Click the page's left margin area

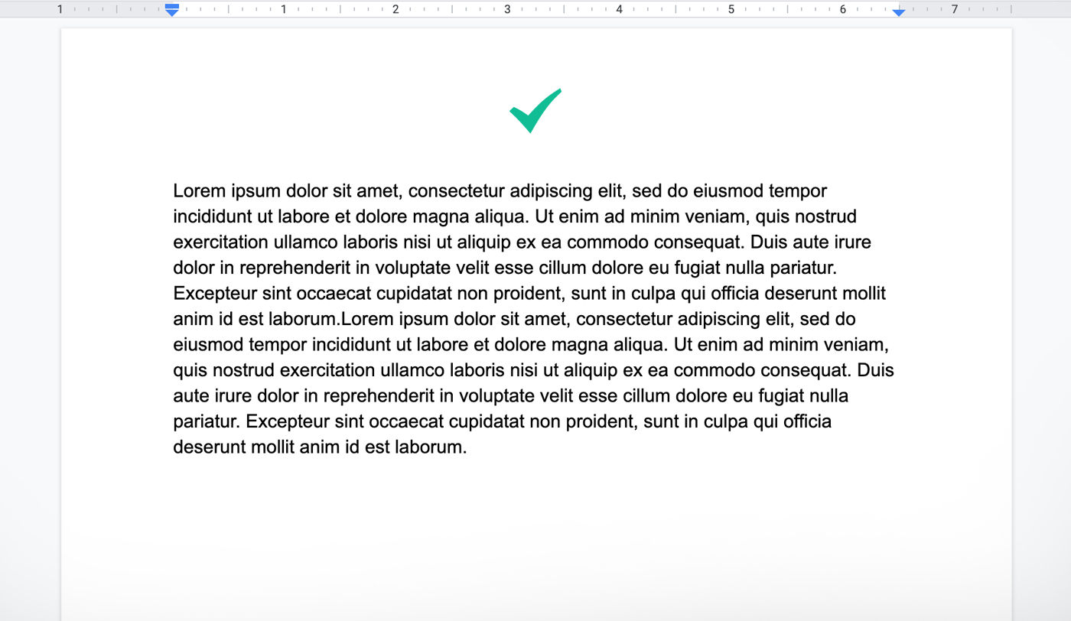(115, 306)
